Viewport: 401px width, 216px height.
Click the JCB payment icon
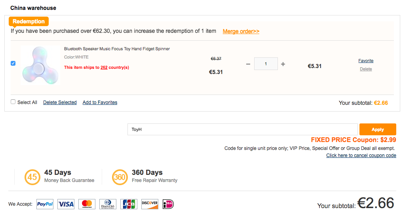(129, 204)
